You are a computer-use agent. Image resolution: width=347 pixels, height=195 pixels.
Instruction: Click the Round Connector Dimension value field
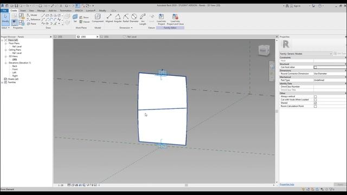point(329,74)
